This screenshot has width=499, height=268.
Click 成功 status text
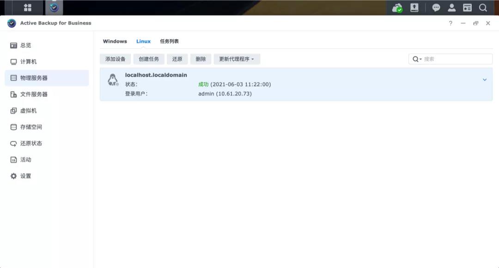click(203, 84)
